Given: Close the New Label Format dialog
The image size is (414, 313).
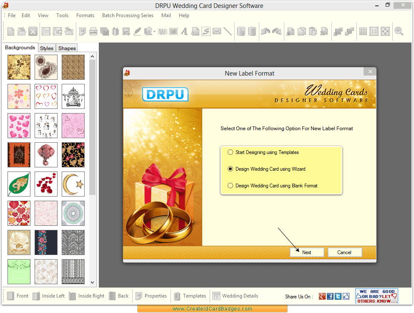Looking at the screenshot, I should (x=370, y=72).
